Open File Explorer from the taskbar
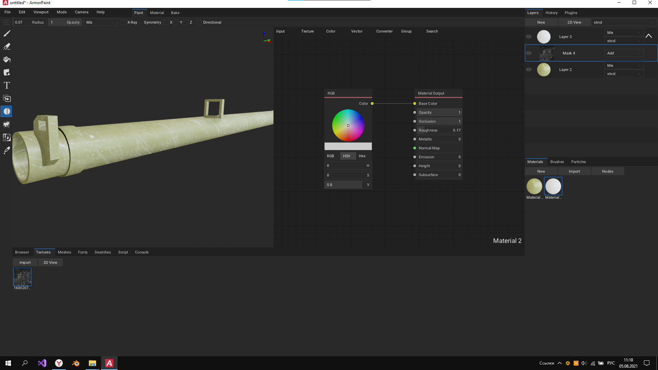Image resolution: width=658 pixels, height=370 pixels. pos(93,363)
